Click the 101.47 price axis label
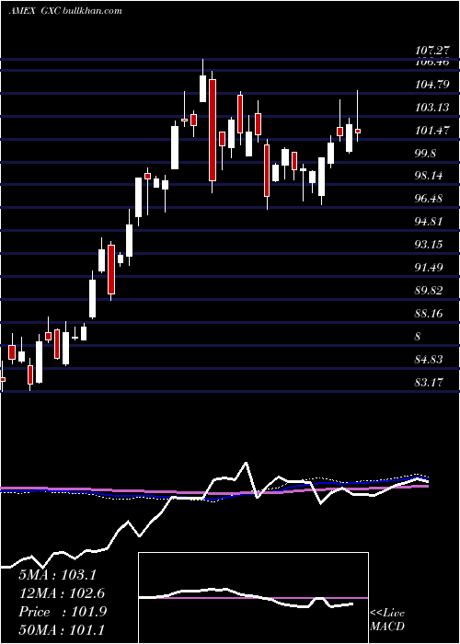The image size is (460, 644). click(431, 131)
